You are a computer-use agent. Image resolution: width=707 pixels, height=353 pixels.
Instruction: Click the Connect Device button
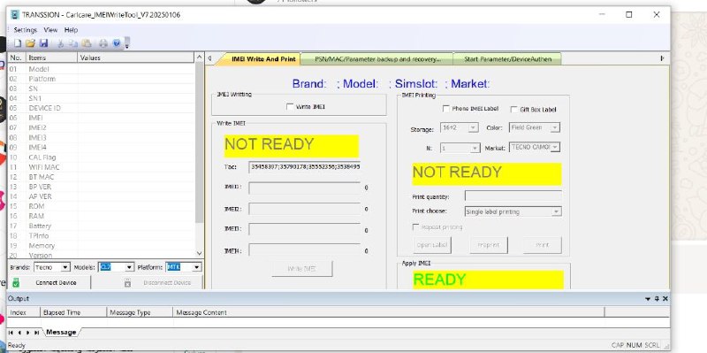[x=49, y=282]
